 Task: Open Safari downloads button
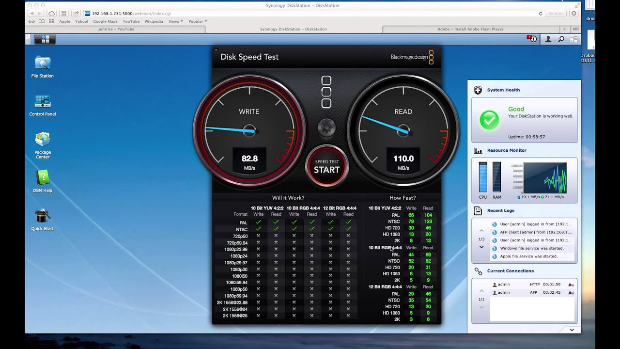tap(574, 14)
